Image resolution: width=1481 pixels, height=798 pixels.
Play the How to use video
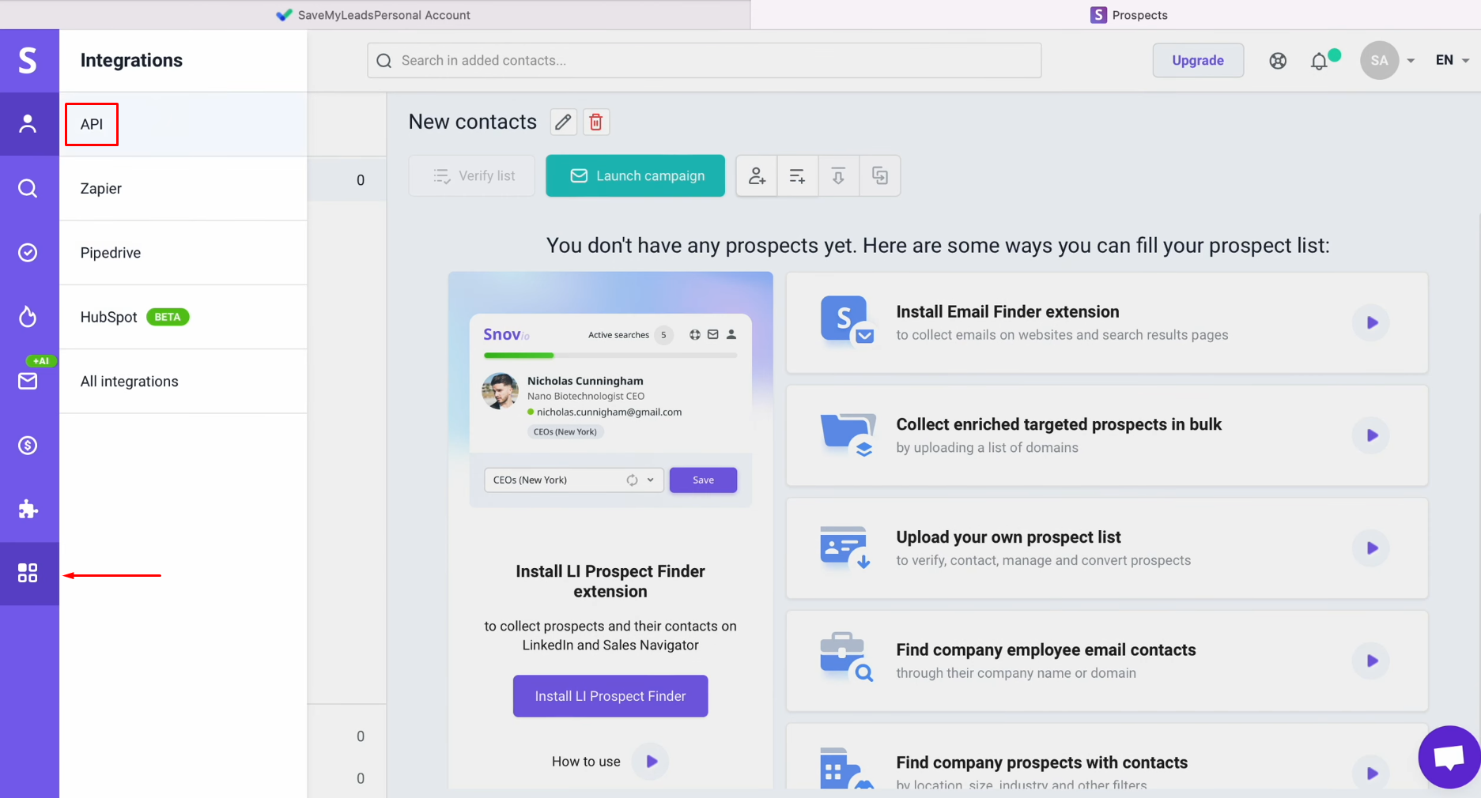click(652, 762)
